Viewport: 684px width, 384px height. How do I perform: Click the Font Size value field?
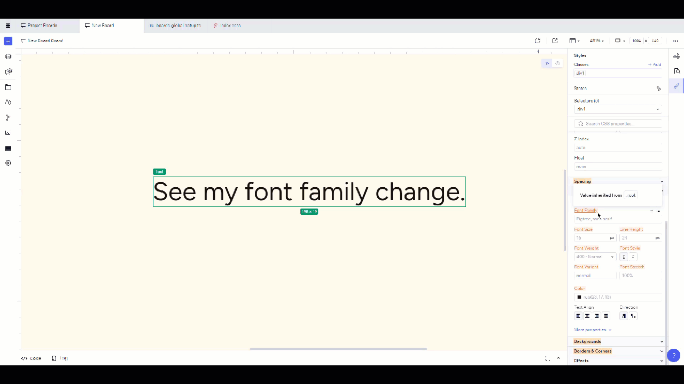click(x=595, y=238)
